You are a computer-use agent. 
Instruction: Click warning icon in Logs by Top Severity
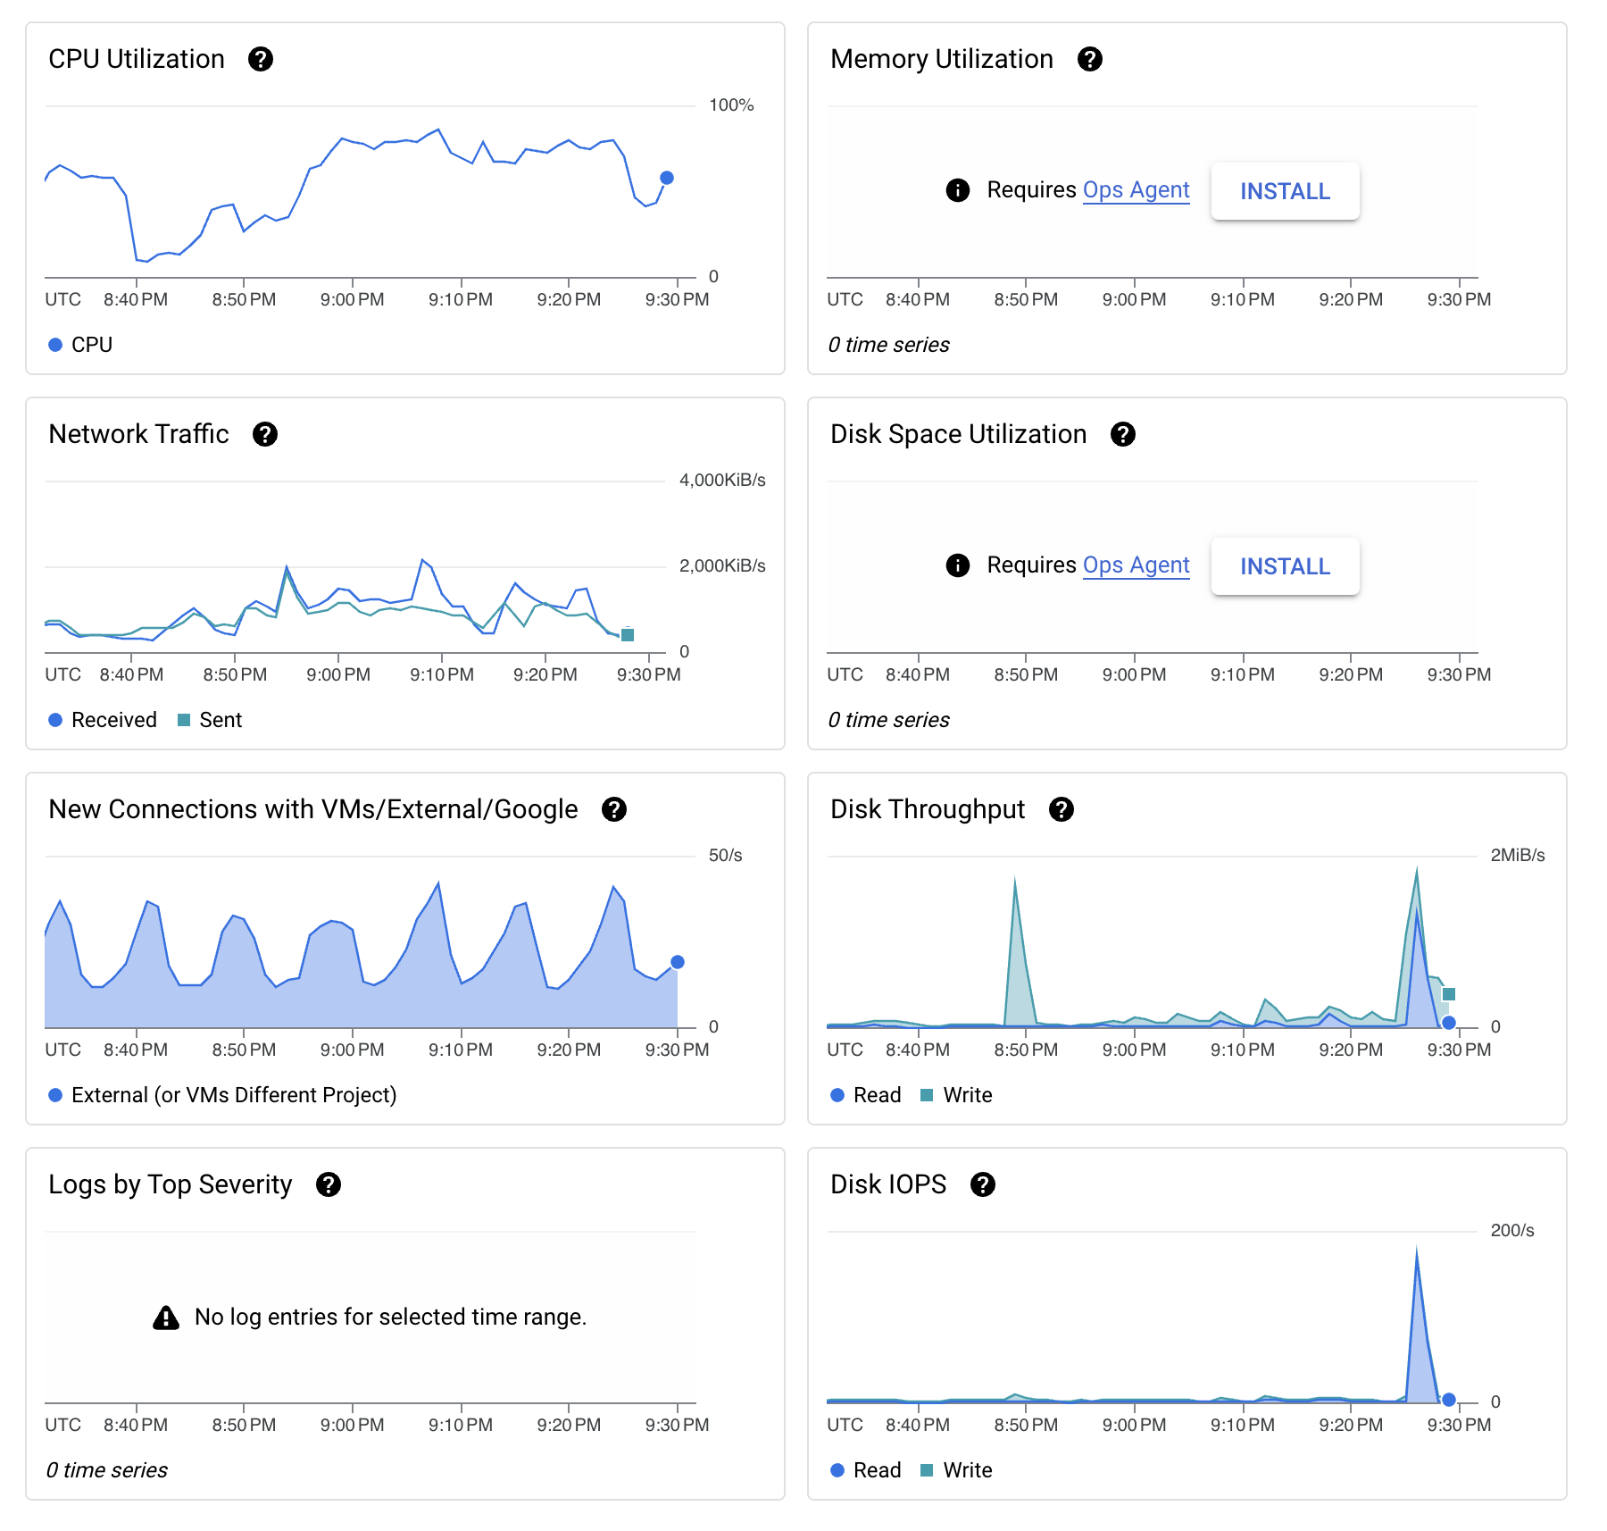click(x=166, y=1318)
